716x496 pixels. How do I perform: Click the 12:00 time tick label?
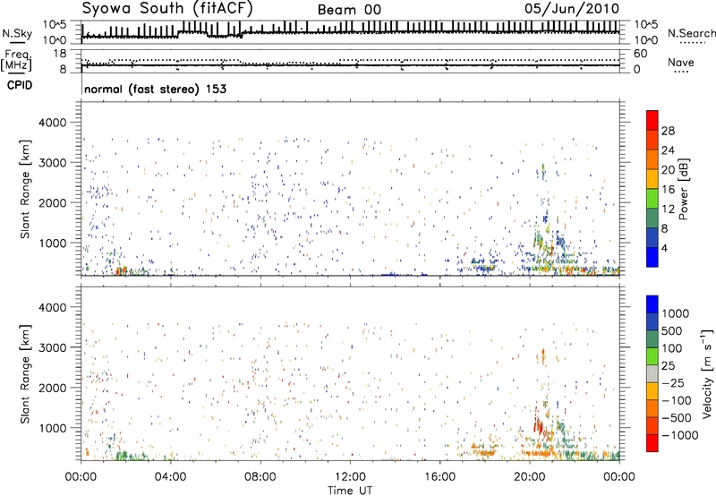click(x=350, y=477)
